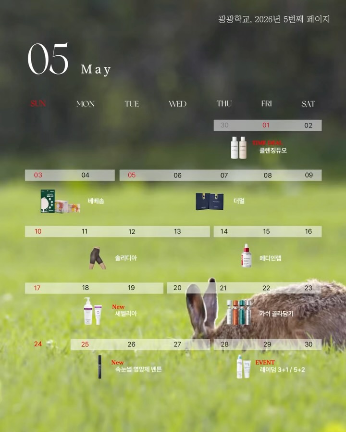The height and width of the screenshot is (432, 346).
Task: Select the 벤튼 eyelash serum tube image
Action: [100, 367]
